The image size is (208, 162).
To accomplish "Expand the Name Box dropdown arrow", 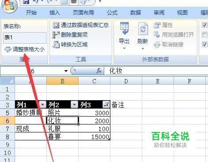I will [66, 71].
